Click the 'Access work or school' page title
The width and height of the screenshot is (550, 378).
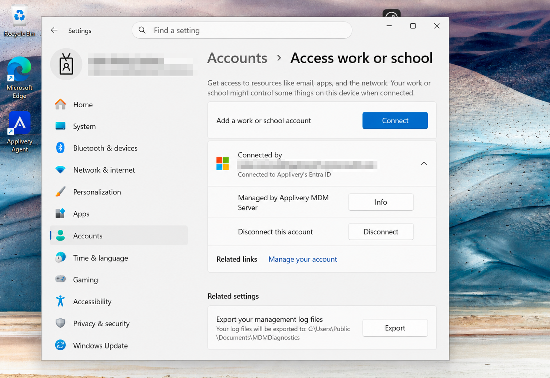(362, 58)
